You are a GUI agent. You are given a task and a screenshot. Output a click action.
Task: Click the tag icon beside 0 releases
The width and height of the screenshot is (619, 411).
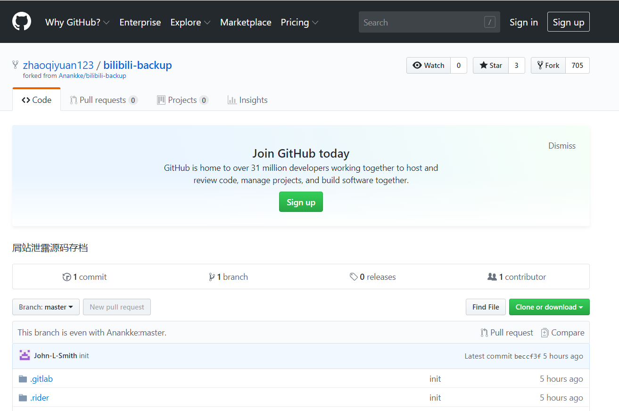(354, 277)
